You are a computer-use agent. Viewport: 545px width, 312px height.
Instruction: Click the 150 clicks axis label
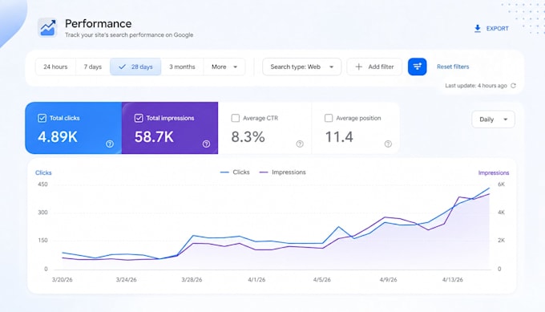pyautogui.click(x=42, y=241)
